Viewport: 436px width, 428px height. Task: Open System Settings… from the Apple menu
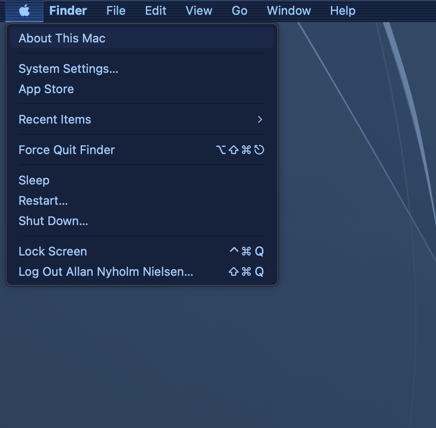tap(142, 69)
